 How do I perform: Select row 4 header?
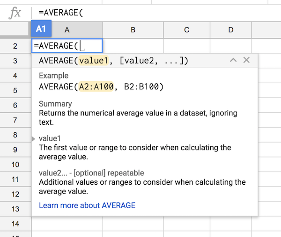(x=15, y=76)
